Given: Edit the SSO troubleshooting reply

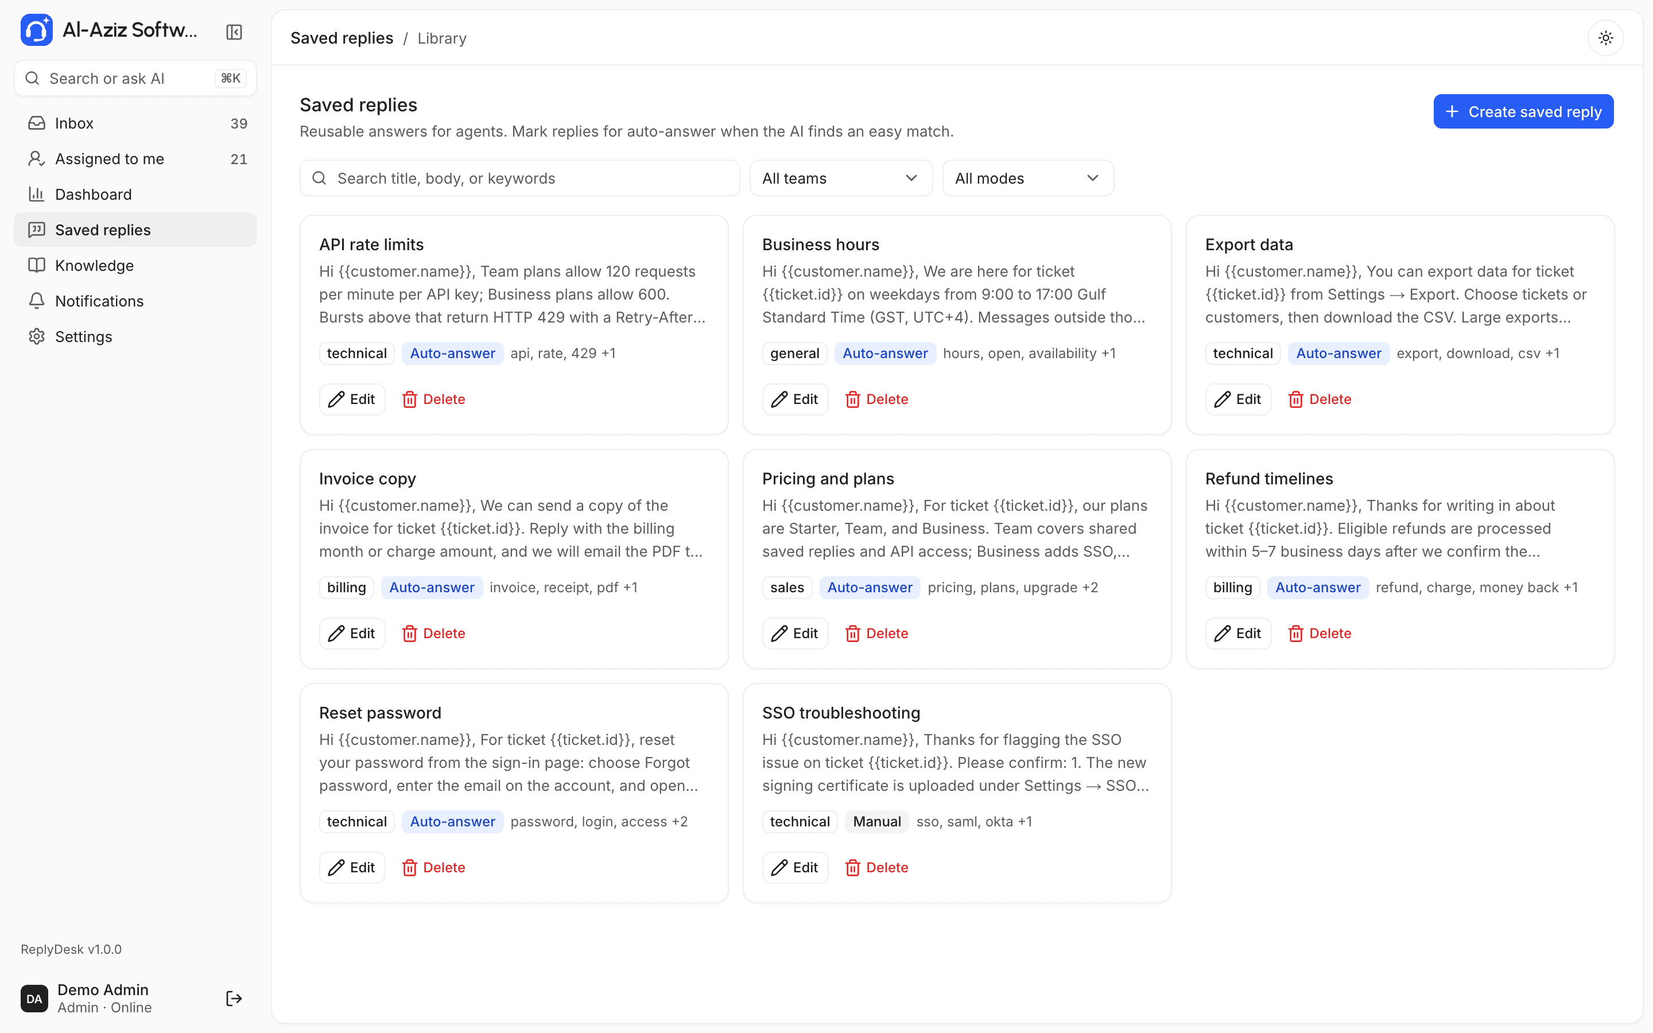Looking at the screenshot, I should pos(795,868).
